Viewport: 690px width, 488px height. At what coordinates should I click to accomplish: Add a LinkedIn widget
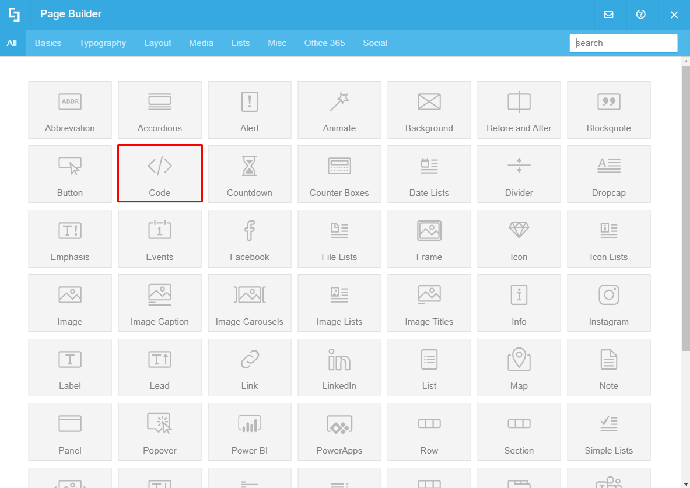pyautogui.click(x=339, y=367)
